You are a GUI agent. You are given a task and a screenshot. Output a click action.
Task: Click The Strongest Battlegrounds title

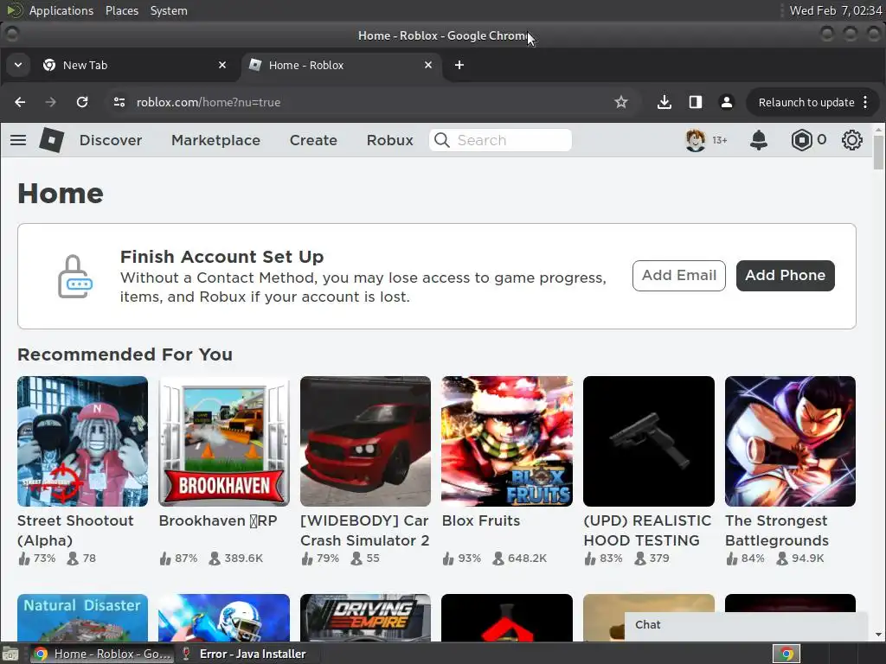coord(777,531)
